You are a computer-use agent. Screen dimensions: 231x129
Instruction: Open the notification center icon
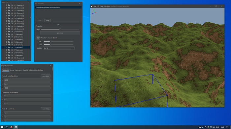pyautogui.click(x=227, y=127)
